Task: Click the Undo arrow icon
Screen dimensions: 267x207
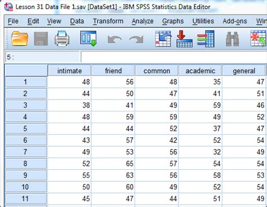Action: tap(114, 39)
